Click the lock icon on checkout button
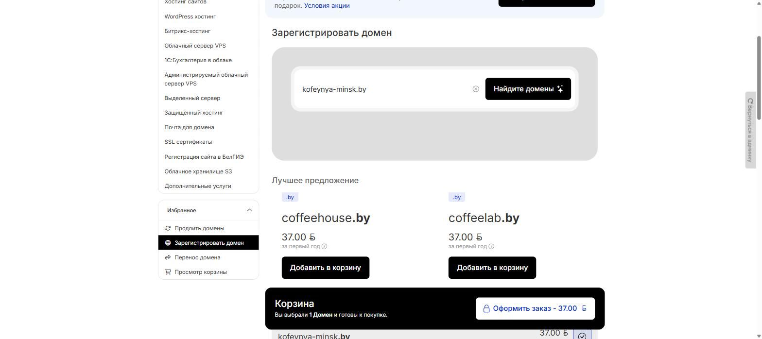The width and height of the screenshot is (762, 339). 486,308
